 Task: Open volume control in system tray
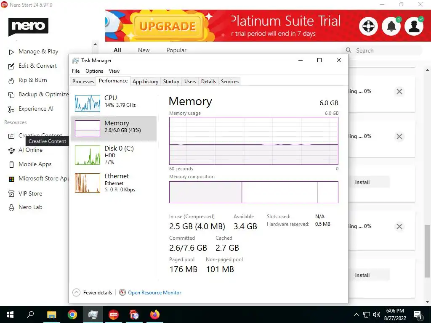point(377,315)
